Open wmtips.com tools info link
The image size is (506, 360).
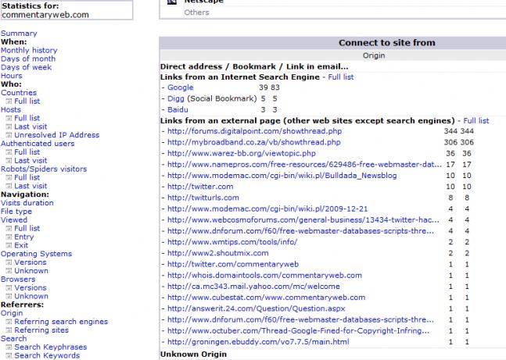pos(232,242)
